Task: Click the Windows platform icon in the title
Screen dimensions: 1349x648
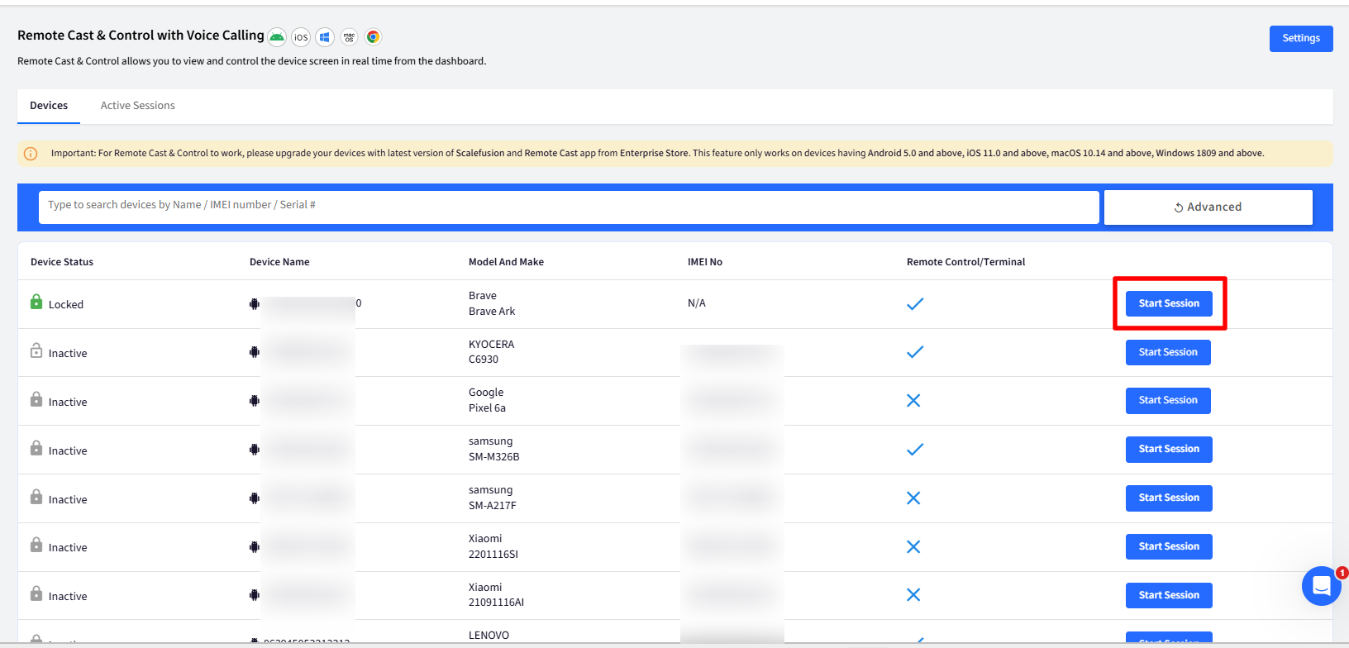Action: 325,36
